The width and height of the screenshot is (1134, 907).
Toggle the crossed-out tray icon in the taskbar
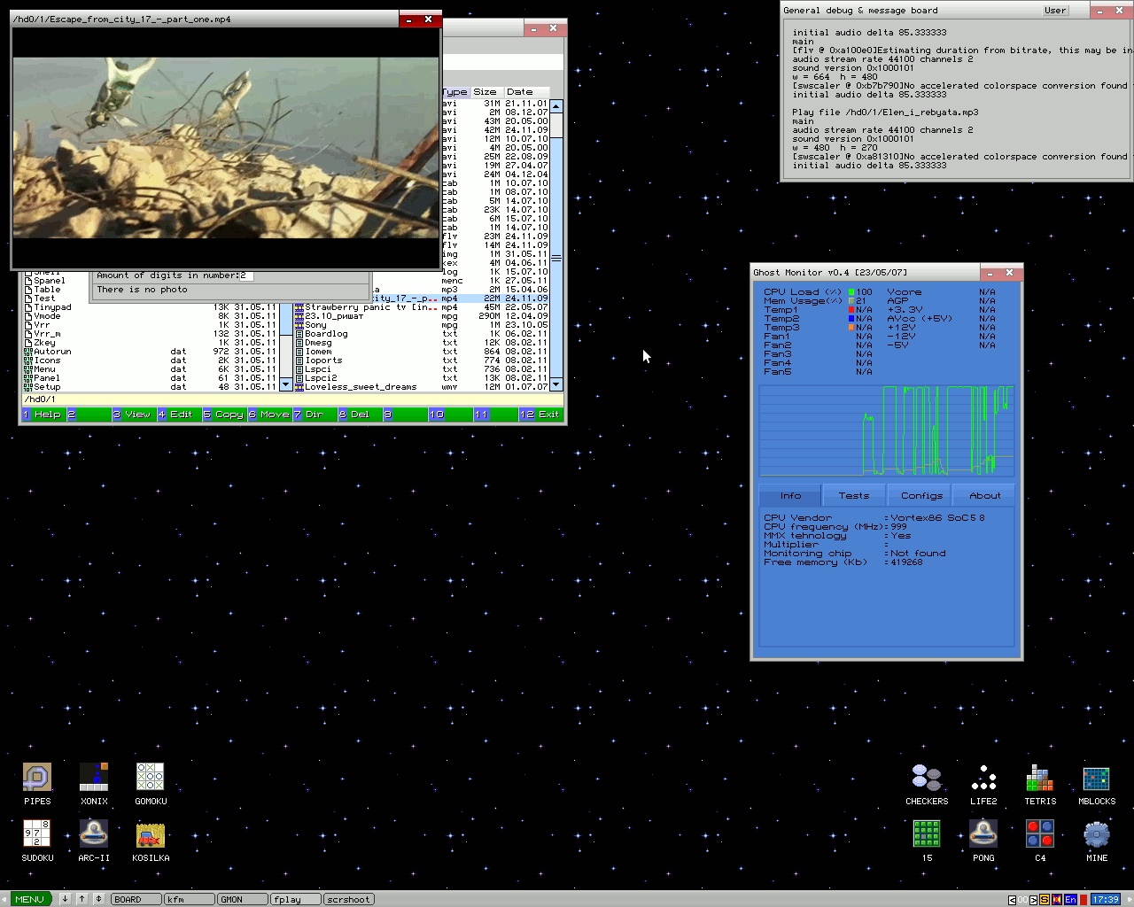1057,900
